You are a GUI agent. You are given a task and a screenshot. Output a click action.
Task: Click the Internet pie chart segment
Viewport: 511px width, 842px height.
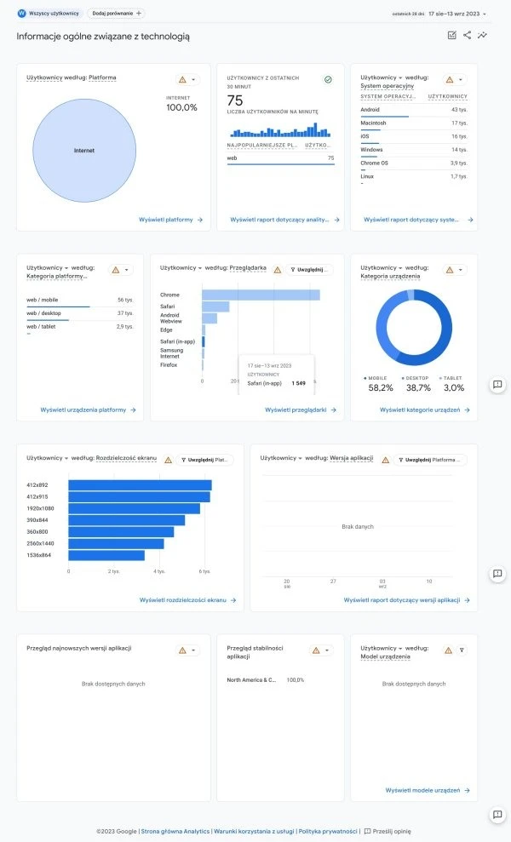point(84,151)
